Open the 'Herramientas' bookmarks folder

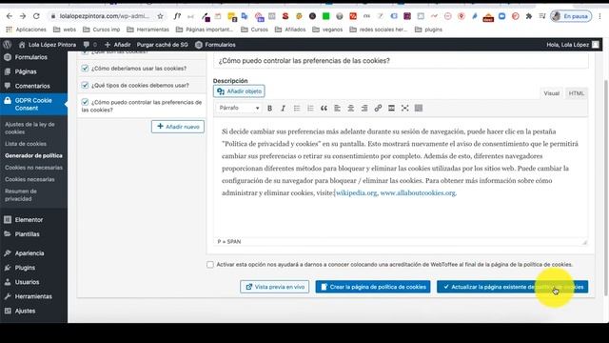pos(148,30)
